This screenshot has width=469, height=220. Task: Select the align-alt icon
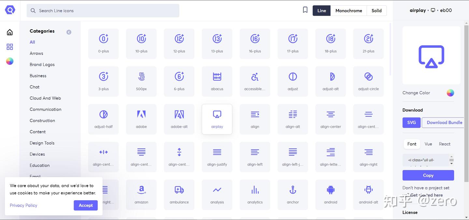pos(293,119)
